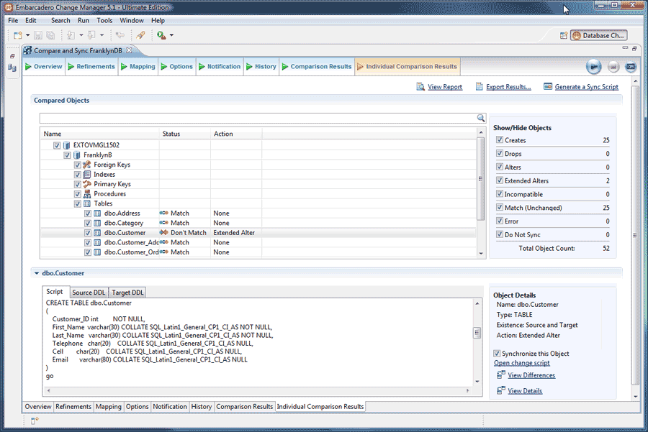Select the Mapping tab at the bottom

click(108, 406)
